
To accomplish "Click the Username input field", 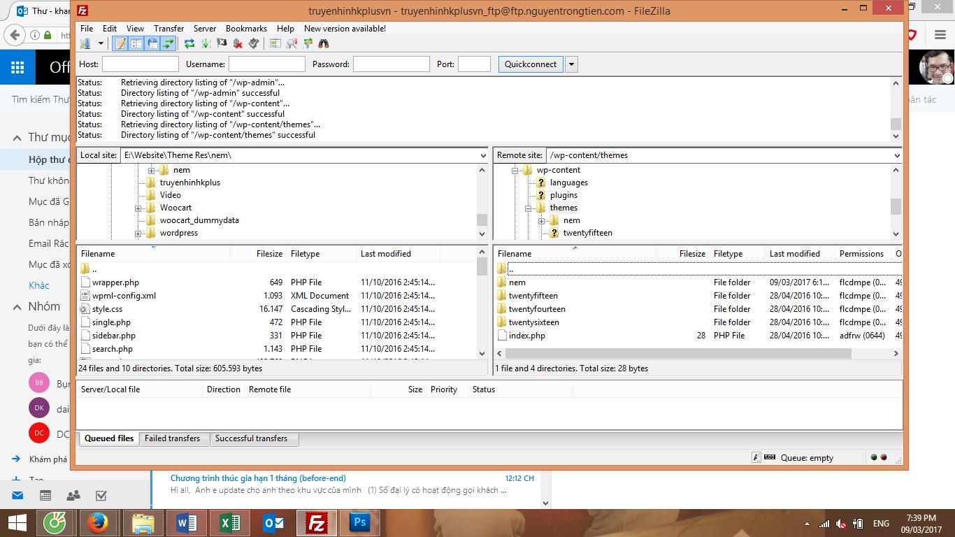I will pos(267,64).
